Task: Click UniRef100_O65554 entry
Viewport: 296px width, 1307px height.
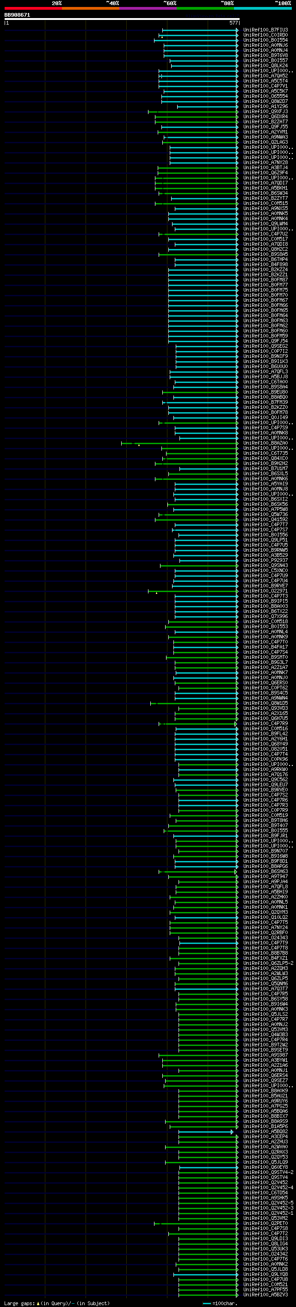Action: pos(265,96)
